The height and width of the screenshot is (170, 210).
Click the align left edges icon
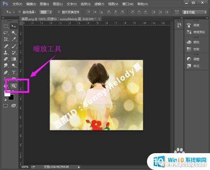(x=109, y=12)
